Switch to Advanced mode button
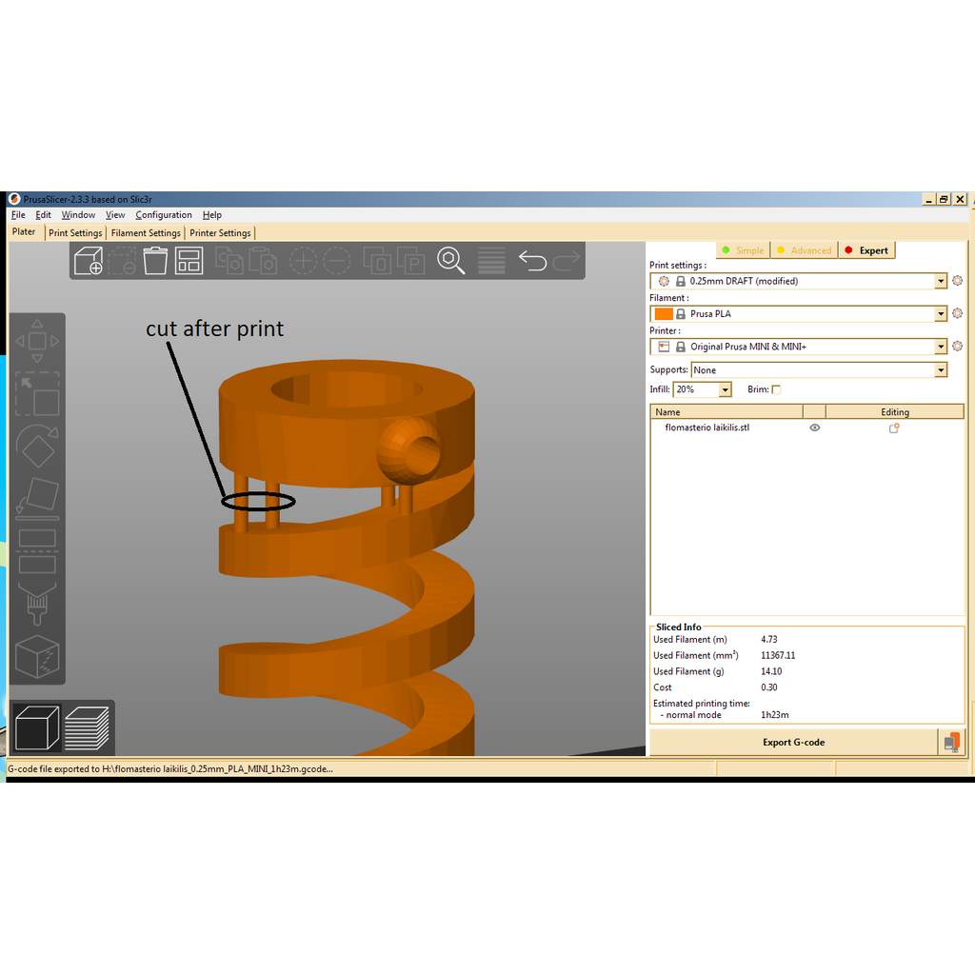The height and width of the screenshot is (975, 975). click(804, 250)
